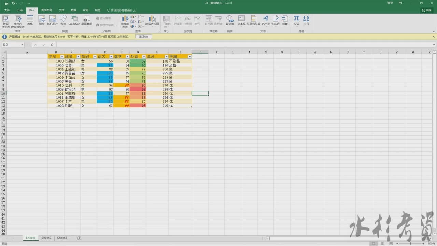
Task: Click the Insert Function fx icon
Action: (x=52, y=45)
